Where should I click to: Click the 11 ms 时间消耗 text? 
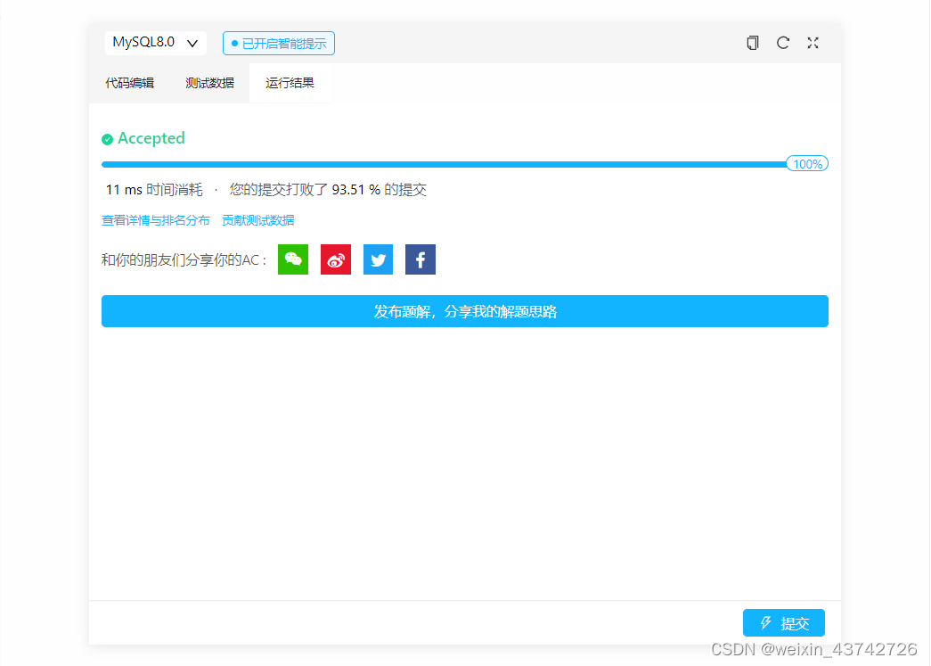click(x=154, y=190)
